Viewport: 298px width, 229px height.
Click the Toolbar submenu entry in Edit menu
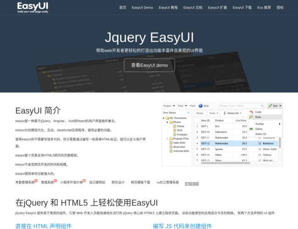pos(265,124)
